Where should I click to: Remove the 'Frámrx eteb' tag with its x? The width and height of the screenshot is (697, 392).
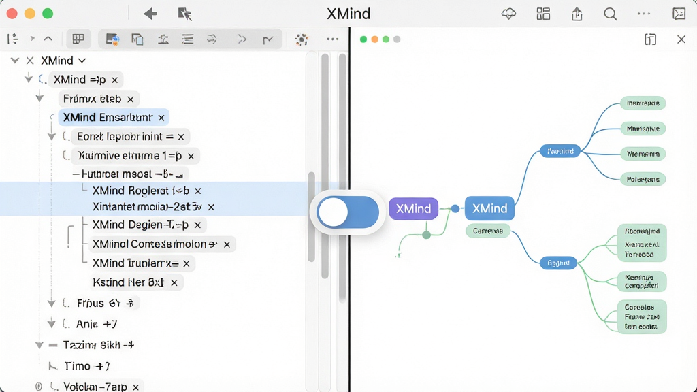click(130, 99)
